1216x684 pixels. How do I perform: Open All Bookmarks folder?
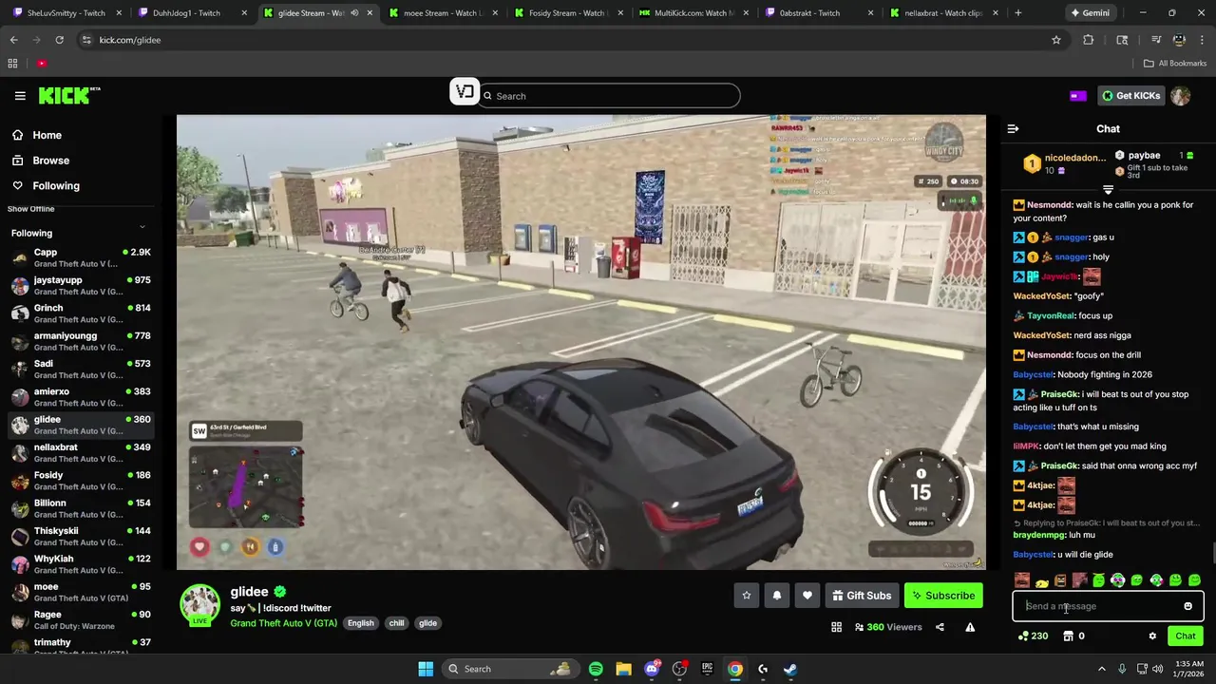click(1175, 64)
